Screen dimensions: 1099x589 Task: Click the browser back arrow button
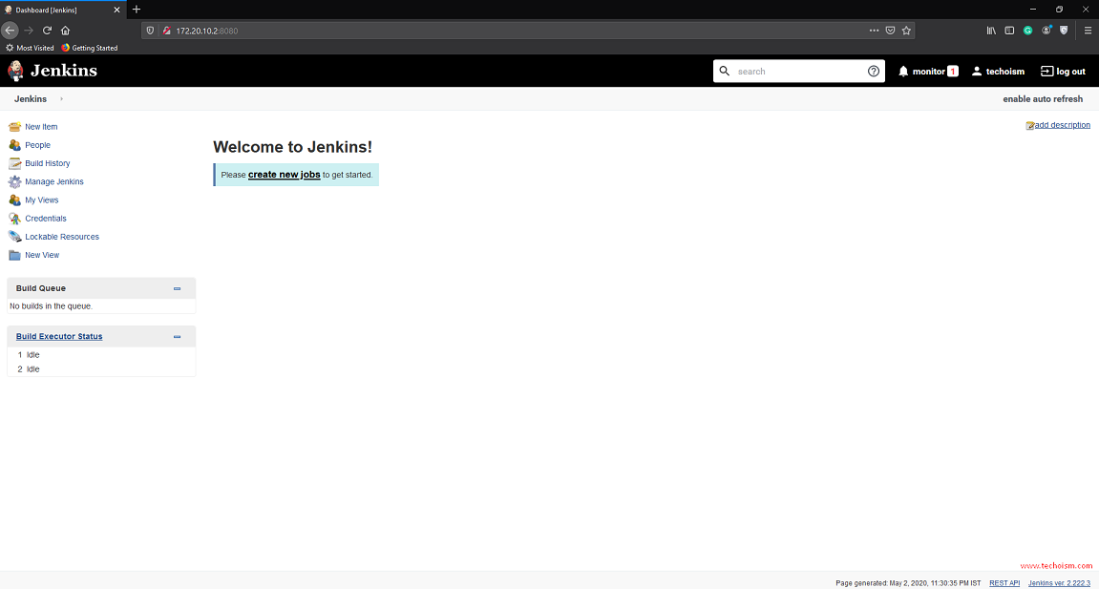click(x=10, y=31)
